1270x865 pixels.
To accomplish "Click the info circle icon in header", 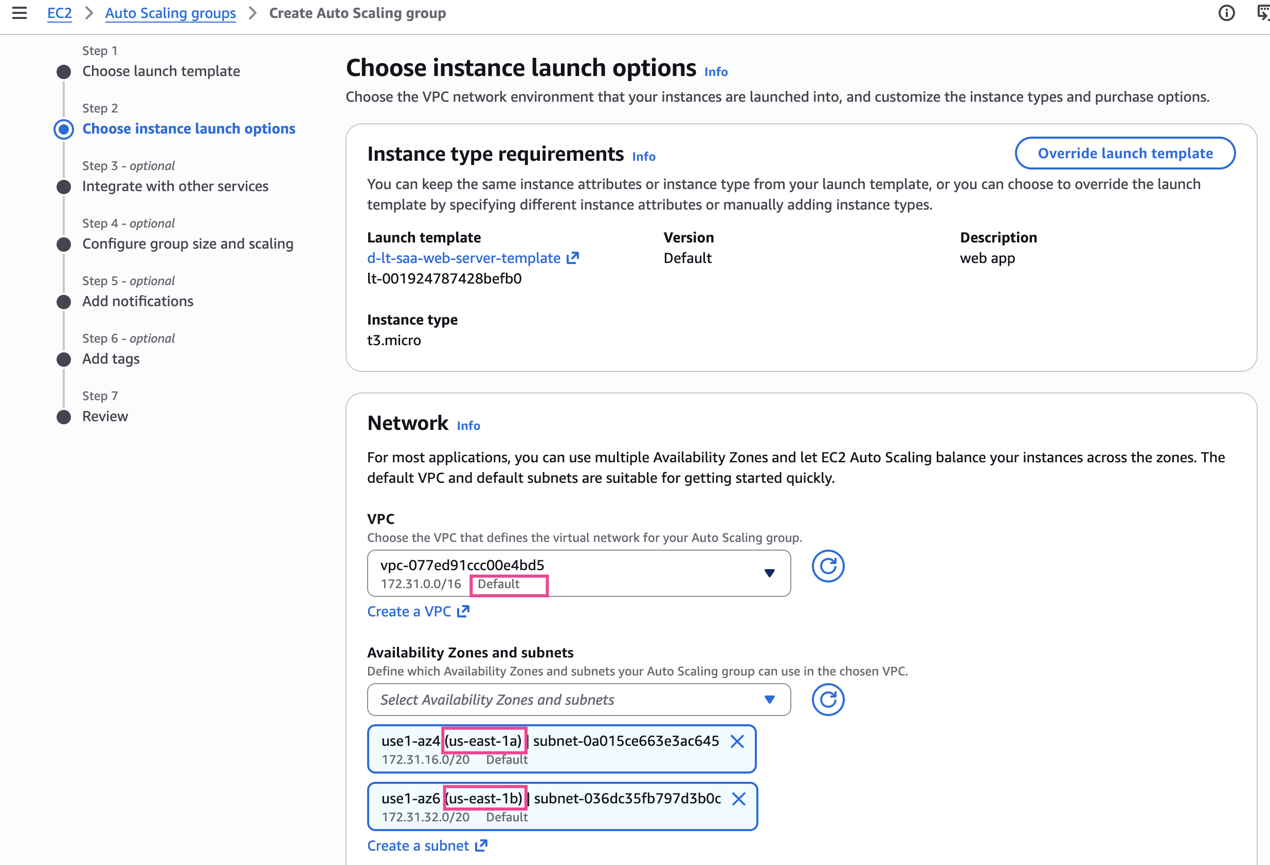I will point(1226,12).
